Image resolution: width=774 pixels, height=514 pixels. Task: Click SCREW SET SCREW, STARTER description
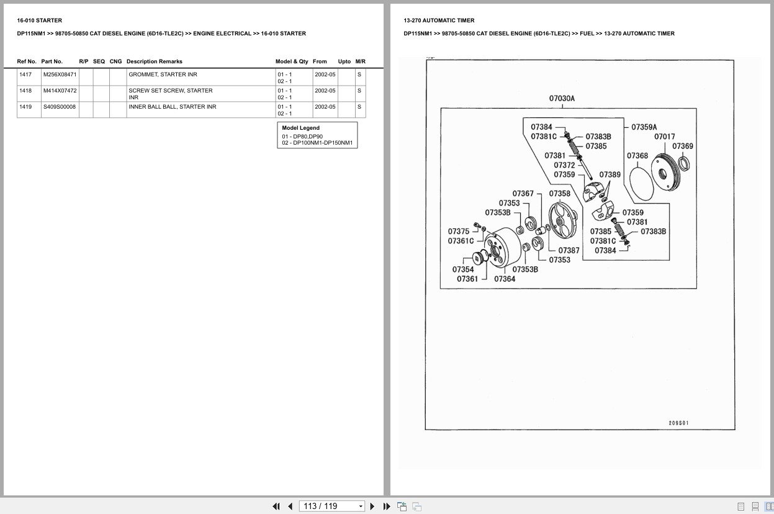171,91
